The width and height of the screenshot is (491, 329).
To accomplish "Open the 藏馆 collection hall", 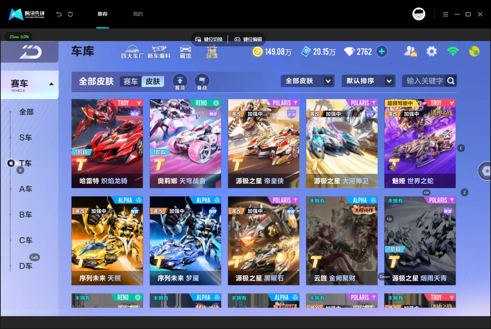I will [x=185, y=52].
